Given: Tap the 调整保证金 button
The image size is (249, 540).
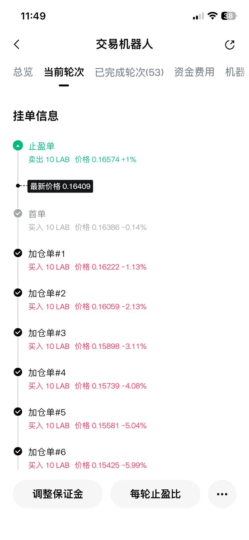Looking at the screenshot, I should coord(58,494).
